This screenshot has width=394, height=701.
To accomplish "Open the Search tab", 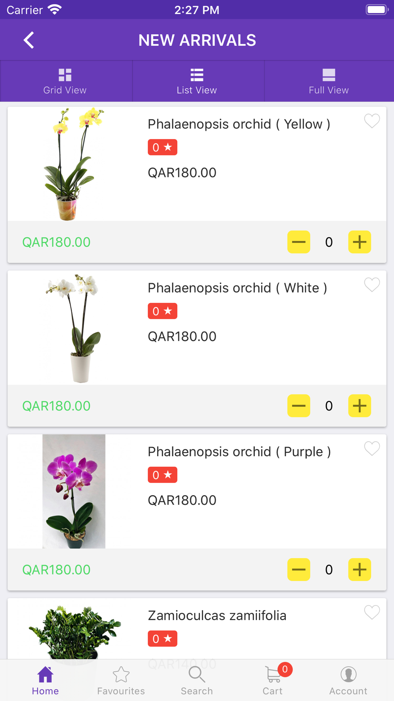I will (x=197, y=680).
